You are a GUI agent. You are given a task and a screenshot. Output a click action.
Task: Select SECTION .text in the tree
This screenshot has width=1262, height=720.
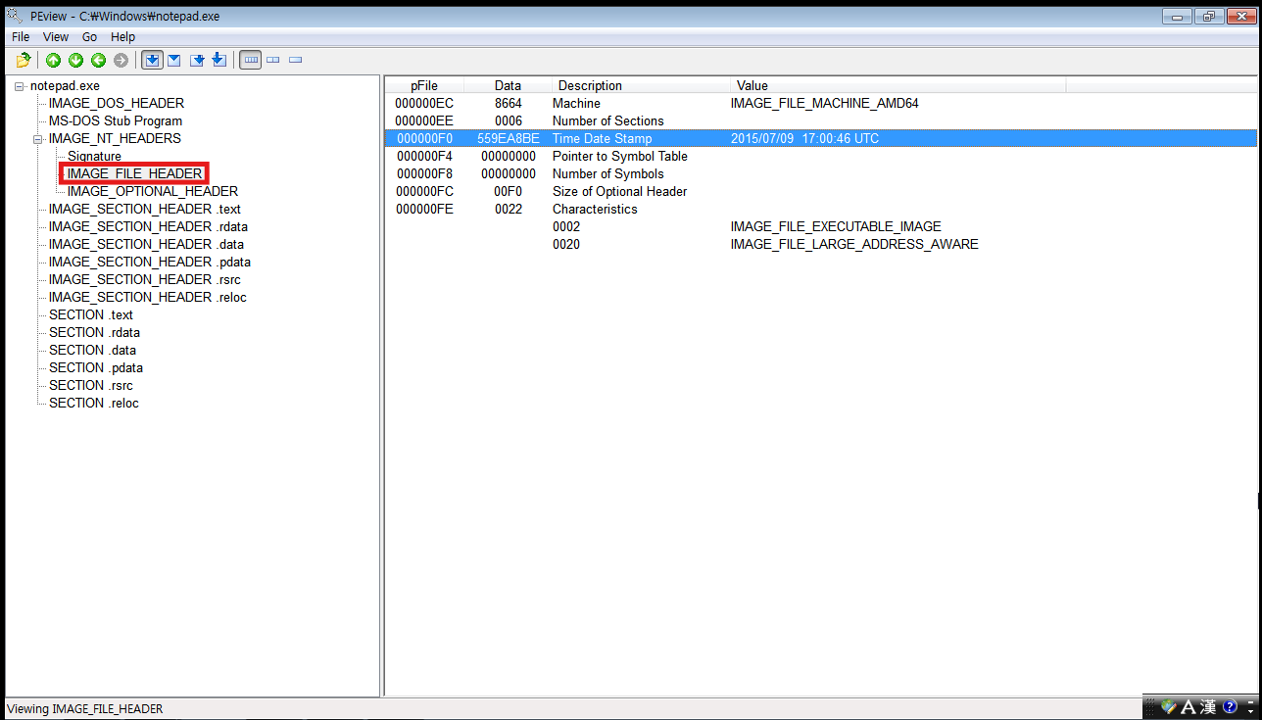point(91,314)
